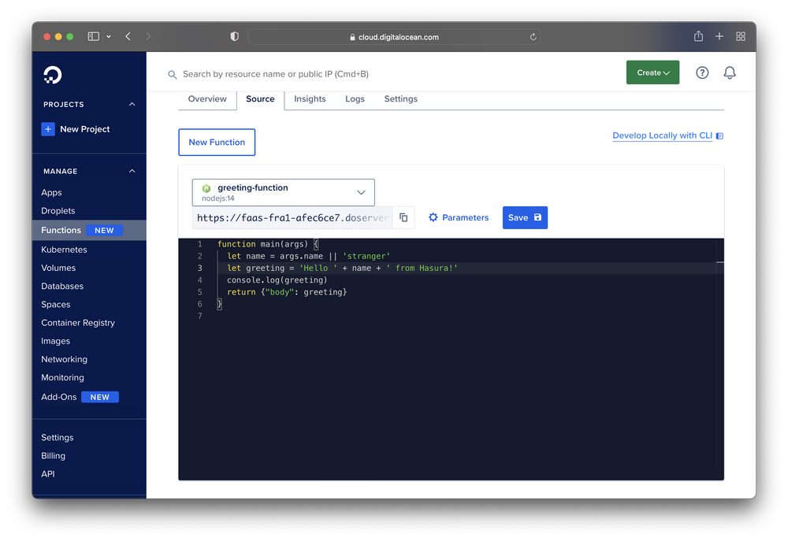Screen dimensions: 788x541
Task: Open the help question mark icon
Action: coord(701,72)
